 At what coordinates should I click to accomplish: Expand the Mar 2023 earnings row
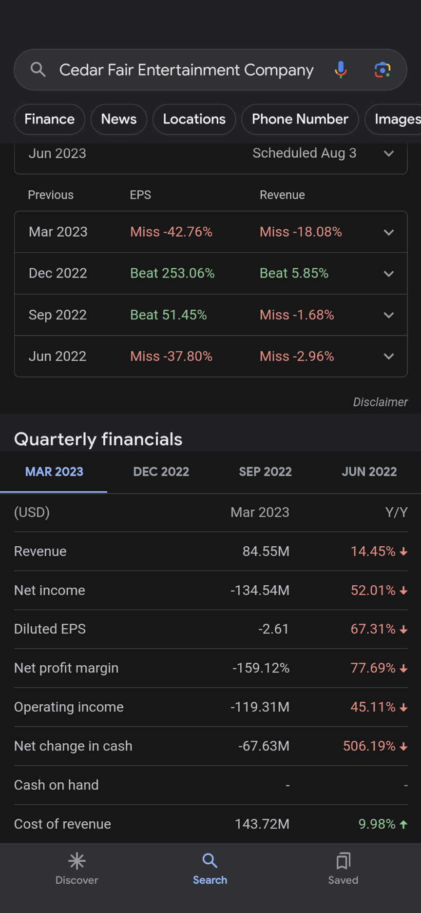tap(210, 232)
